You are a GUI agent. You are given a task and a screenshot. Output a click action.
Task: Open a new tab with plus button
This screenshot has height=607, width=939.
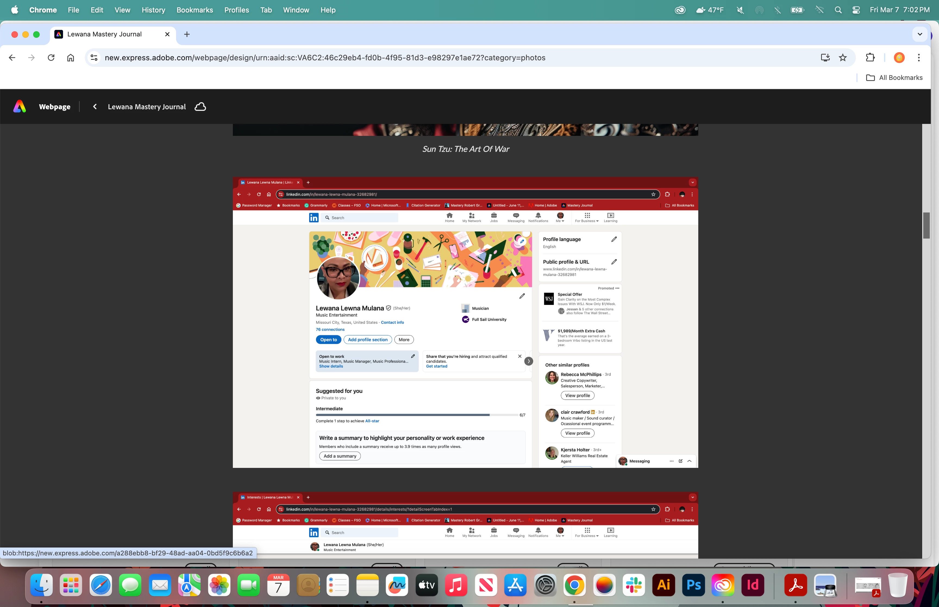(187, 34)
